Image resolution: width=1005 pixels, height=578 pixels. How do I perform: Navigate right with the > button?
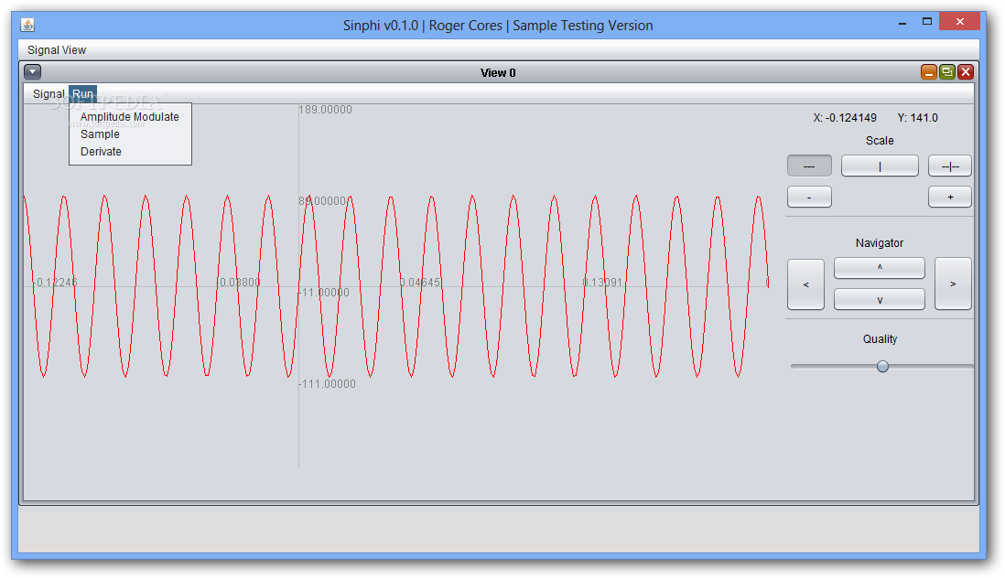pos(953,284)
